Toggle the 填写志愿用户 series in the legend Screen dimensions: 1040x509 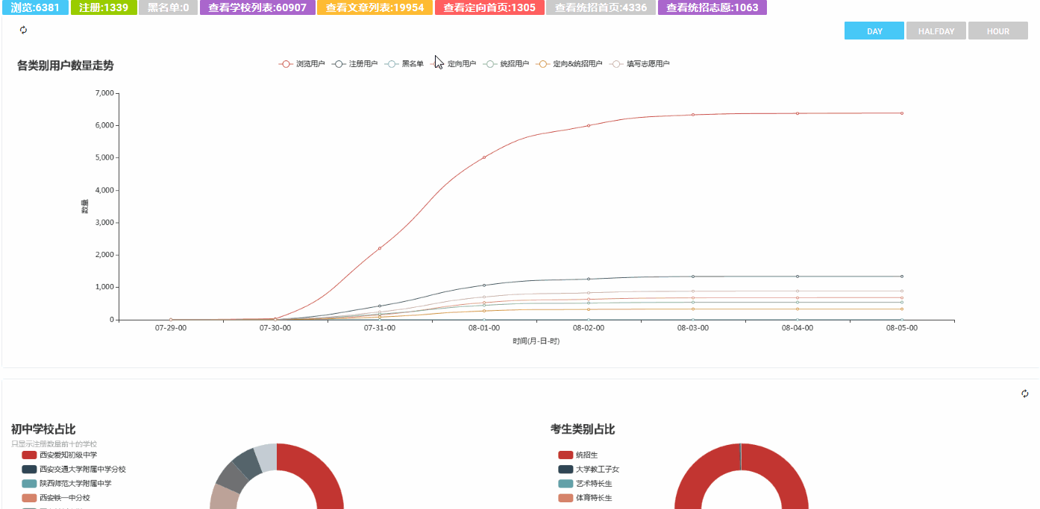point(639,64)
